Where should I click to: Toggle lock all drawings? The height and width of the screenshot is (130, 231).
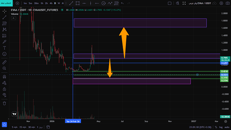(x=4, y=89)
